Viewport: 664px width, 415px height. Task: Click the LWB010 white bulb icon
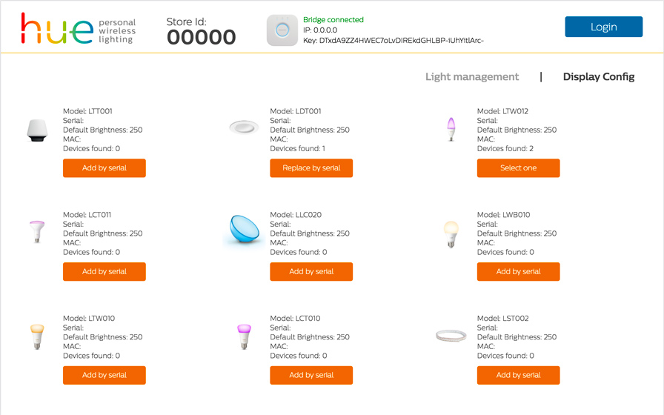coord(451,233)
